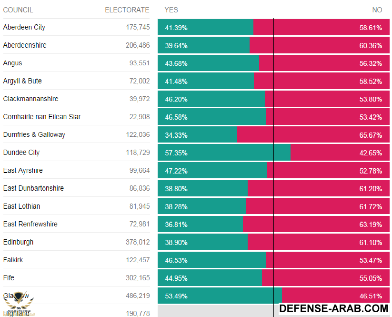The image size is (392, 317).
Task: Click the Edinburgh council name
Action: click(x=19, y=242)
